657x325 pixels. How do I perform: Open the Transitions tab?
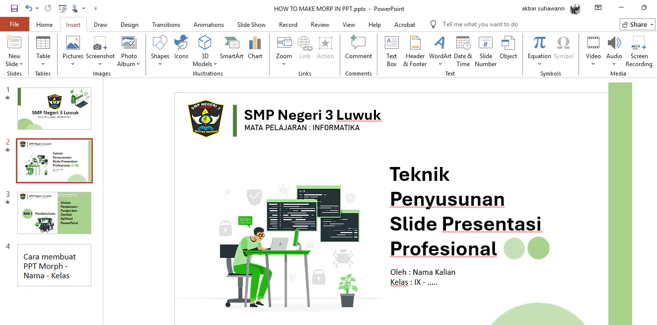pos(166,24)
